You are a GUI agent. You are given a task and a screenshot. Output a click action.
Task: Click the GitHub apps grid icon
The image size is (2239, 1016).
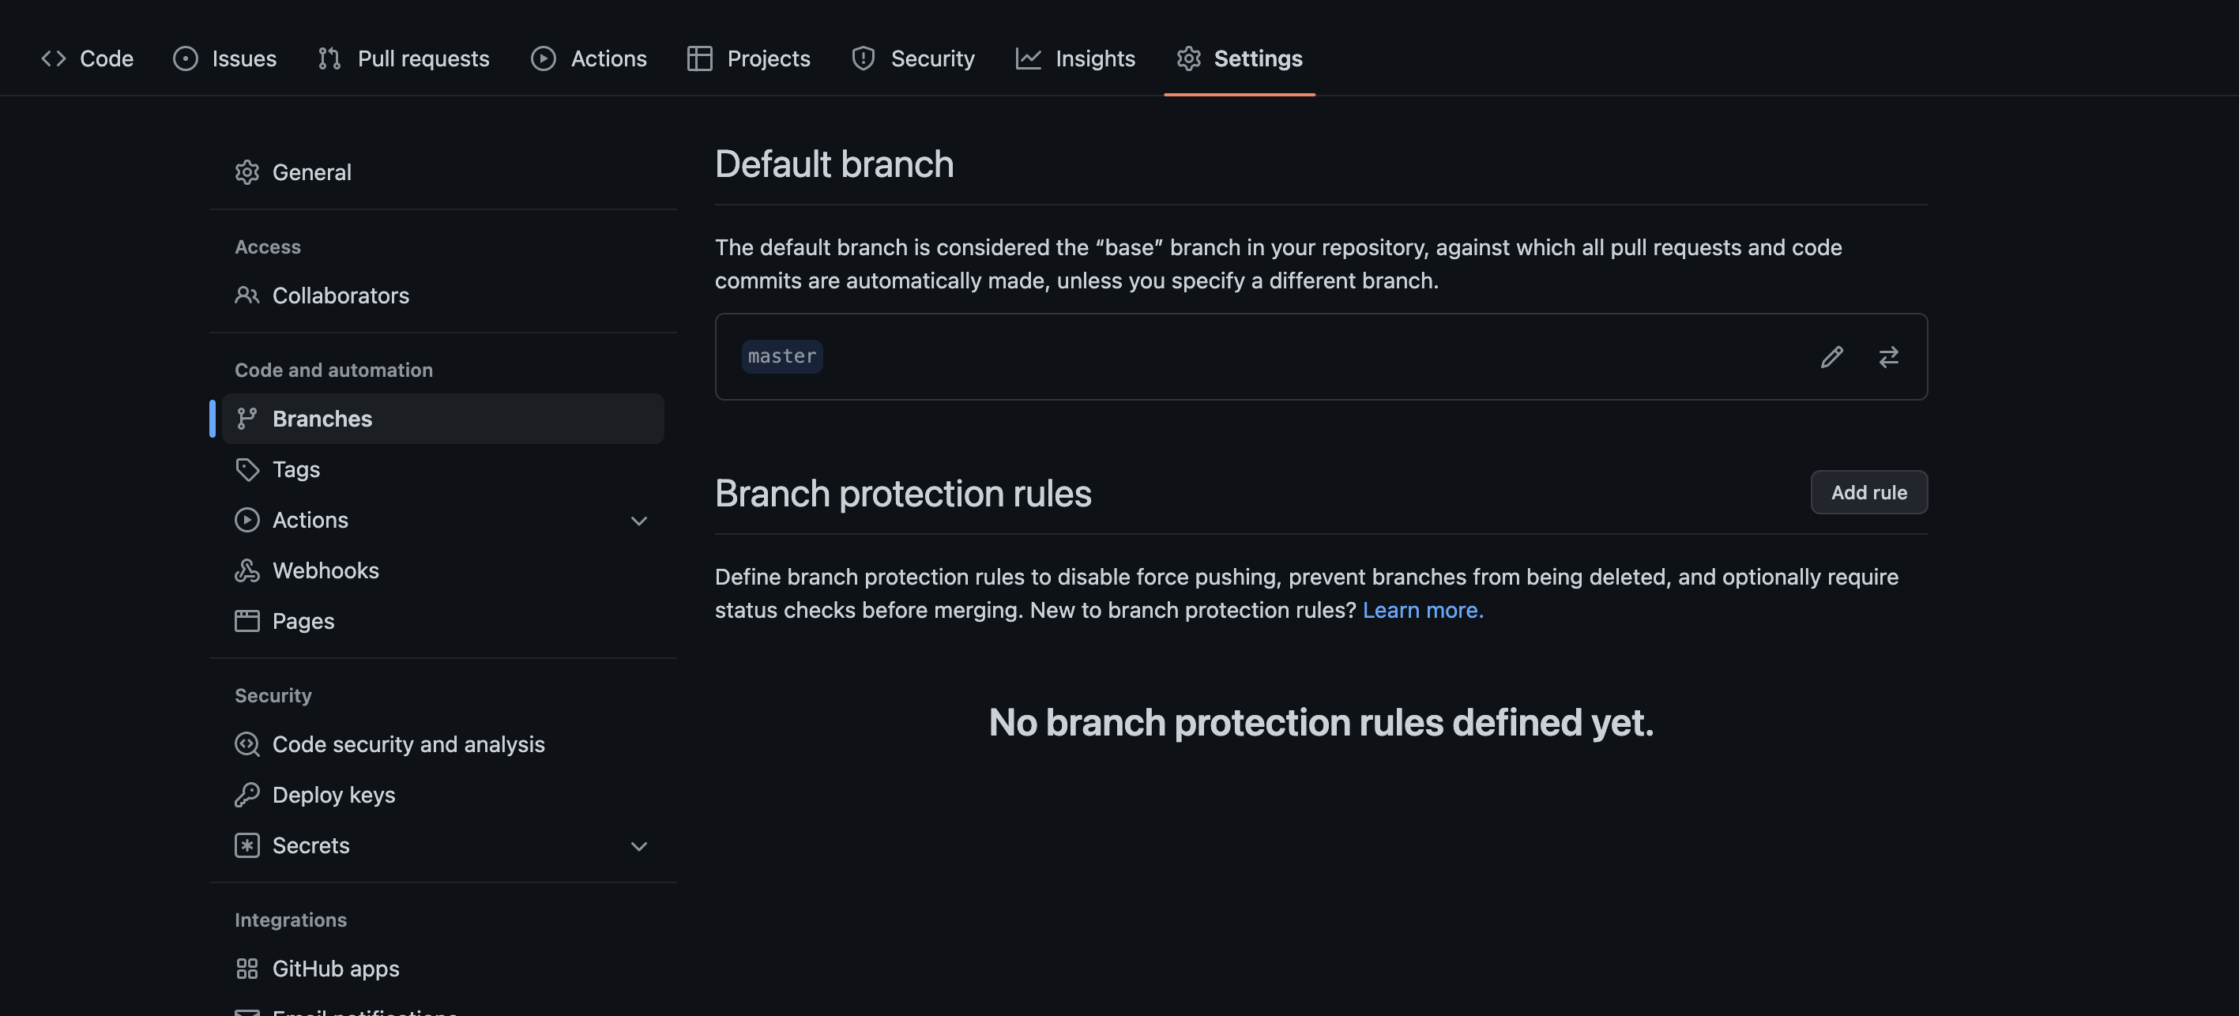tap(246, 968)
